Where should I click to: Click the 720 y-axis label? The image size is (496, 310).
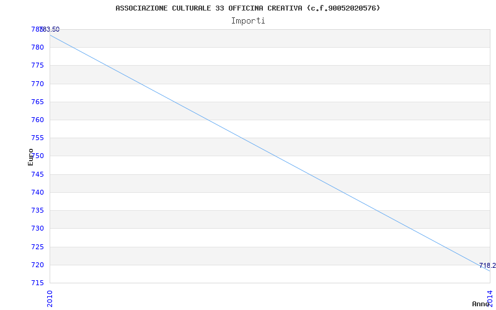click(x=38, y=265)
